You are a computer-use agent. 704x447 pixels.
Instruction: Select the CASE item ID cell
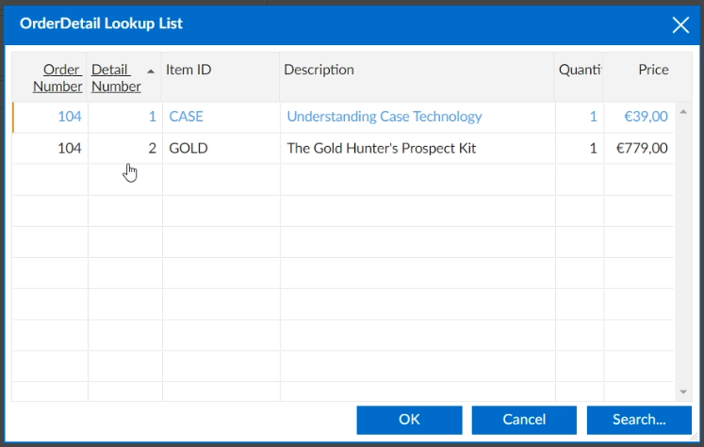[187, 117]
